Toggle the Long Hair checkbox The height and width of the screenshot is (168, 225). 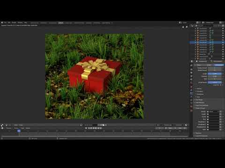click(221, 85)
